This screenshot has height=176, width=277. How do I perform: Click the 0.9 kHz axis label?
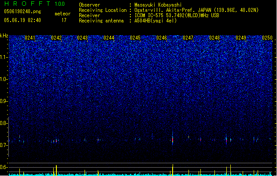click(x=4, y=101)
